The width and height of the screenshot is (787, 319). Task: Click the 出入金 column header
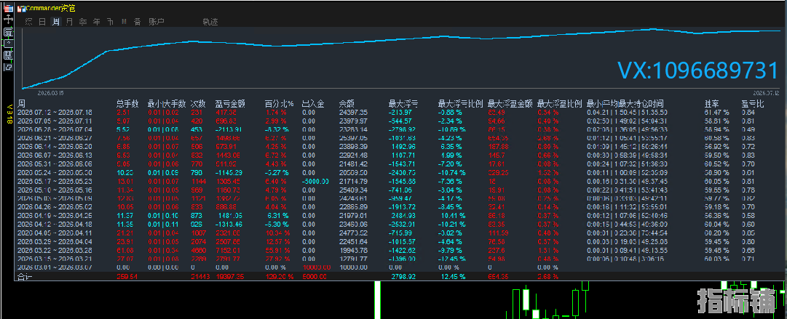coord(313,104)
